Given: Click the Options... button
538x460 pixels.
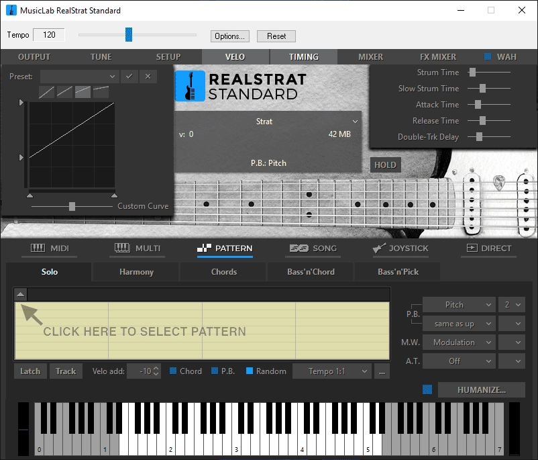Looking at the screenshot, I should pyautogui.click(x=229, y=36).
